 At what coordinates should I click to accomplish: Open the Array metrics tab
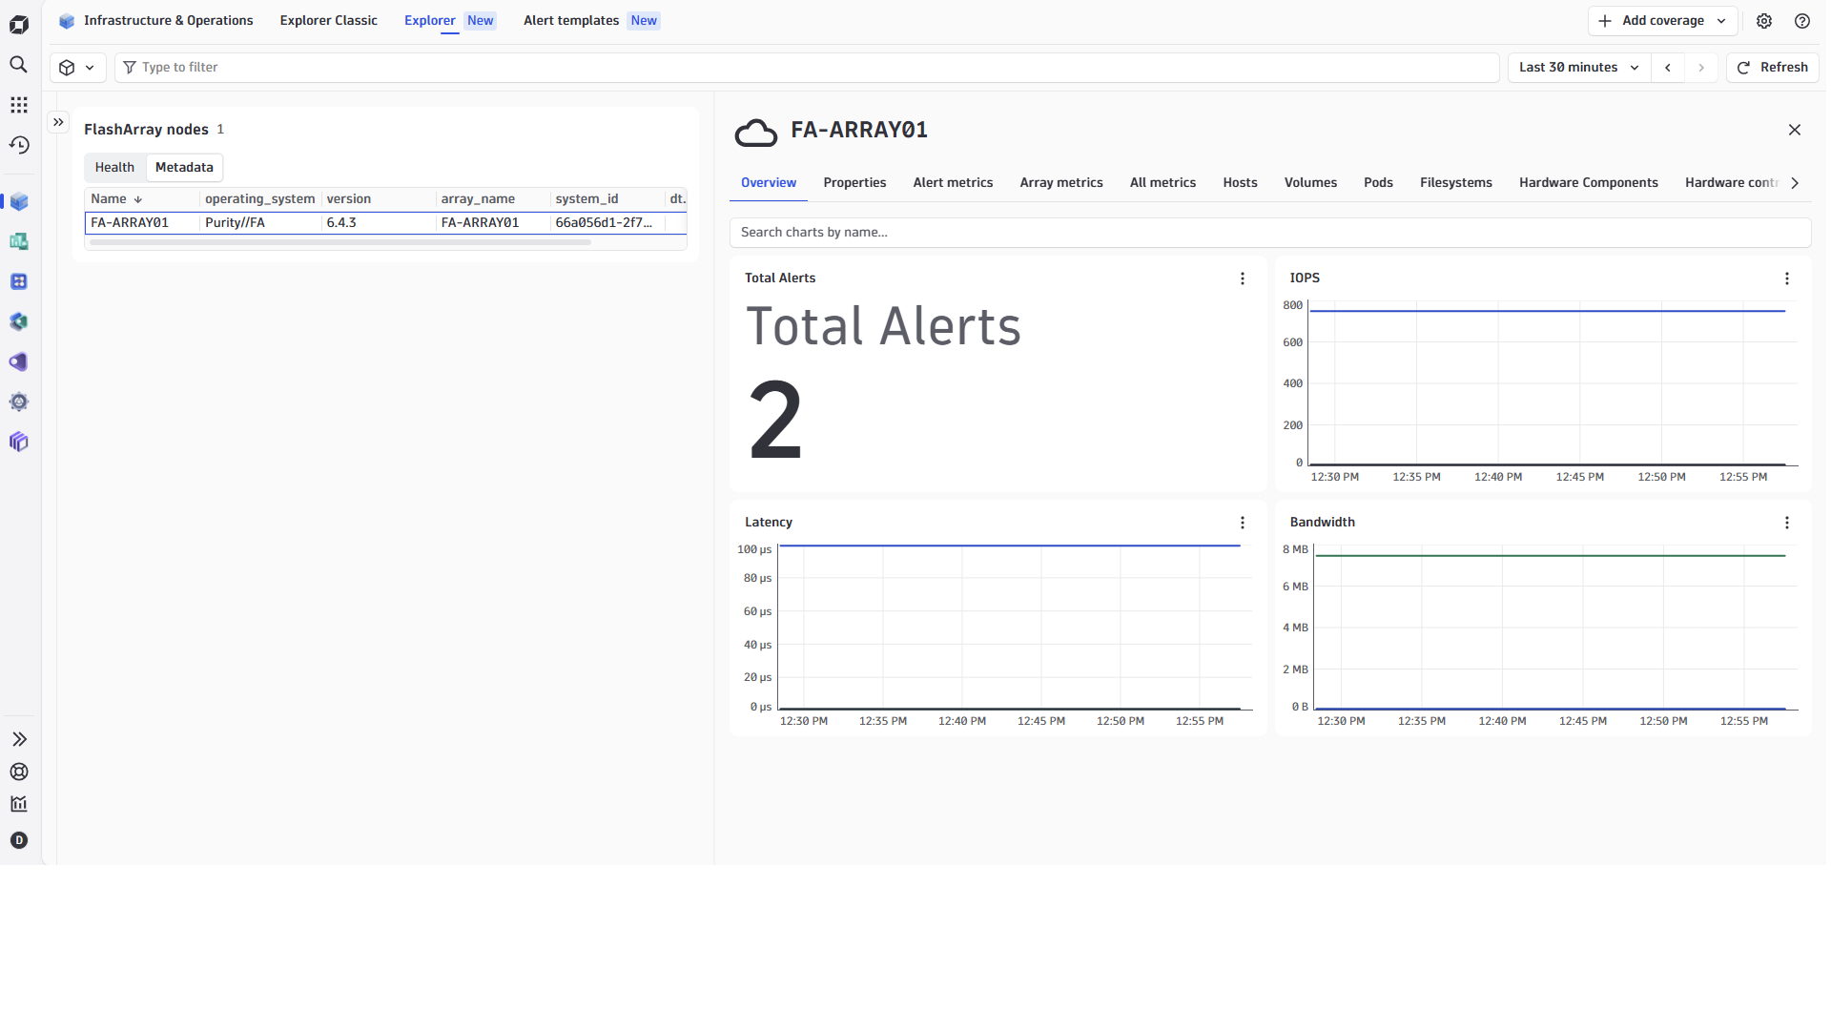pos(1060,183)
